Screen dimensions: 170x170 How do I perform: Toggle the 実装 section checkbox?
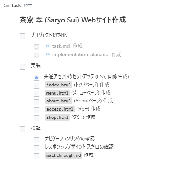[x=22, y=67]
